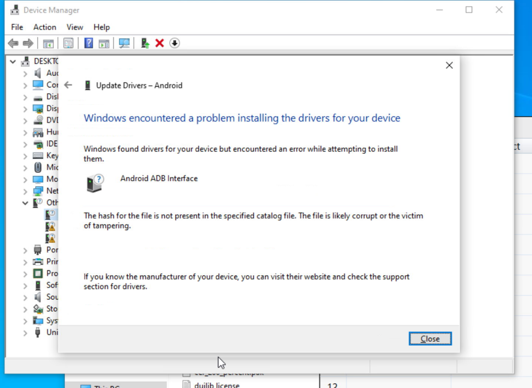Open the Action menu
This screenshot has width=532, height=388.
click(45, 27)
